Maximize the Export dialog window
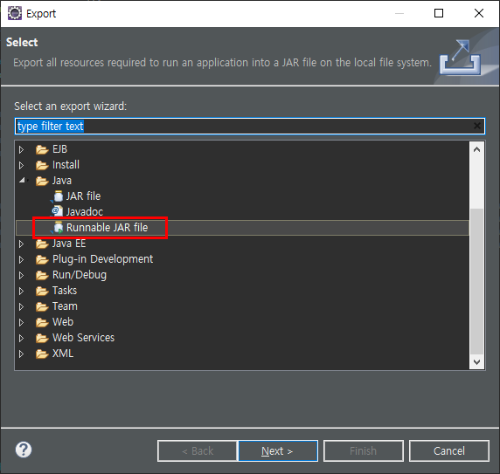500x474 pixels. click(x=439, y=13)
